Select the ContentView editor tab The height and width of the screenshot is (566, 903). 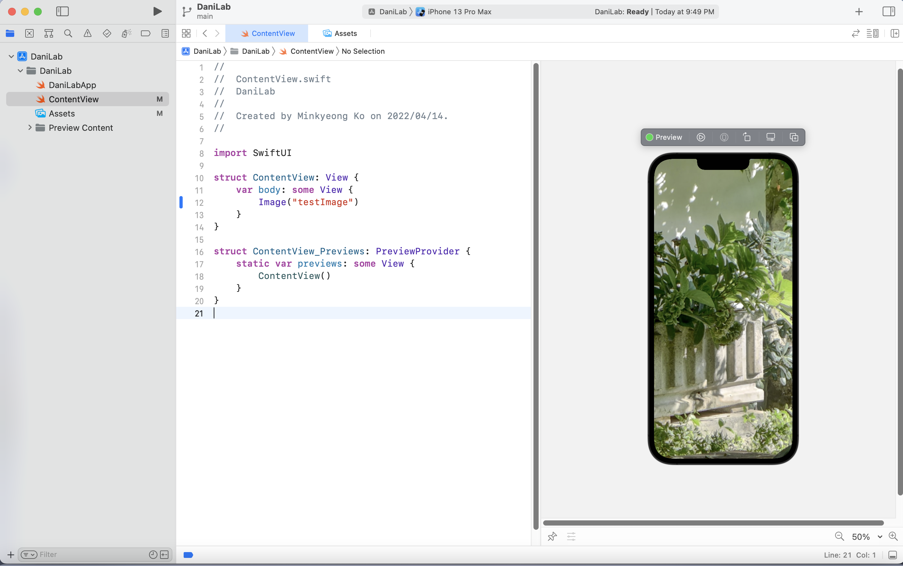pyautogui.click(x=268, y=34)
